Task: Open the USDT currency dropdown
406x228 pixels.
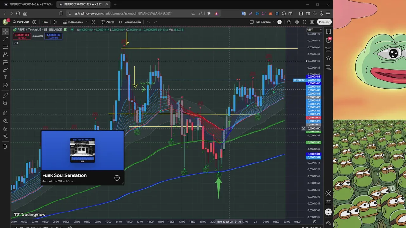Action: 314,30
